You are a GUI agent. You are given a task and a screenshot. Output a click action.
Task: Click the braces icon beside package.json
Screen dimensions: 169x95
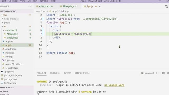tap(2, 79)
